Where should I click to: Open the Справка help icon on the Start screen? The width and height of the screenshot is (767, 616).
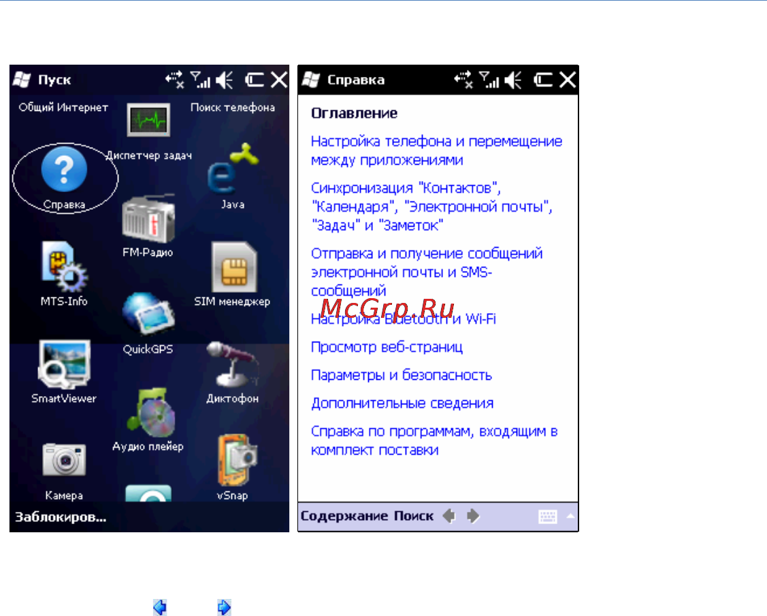pyautogui.click(x=63, y=169)
